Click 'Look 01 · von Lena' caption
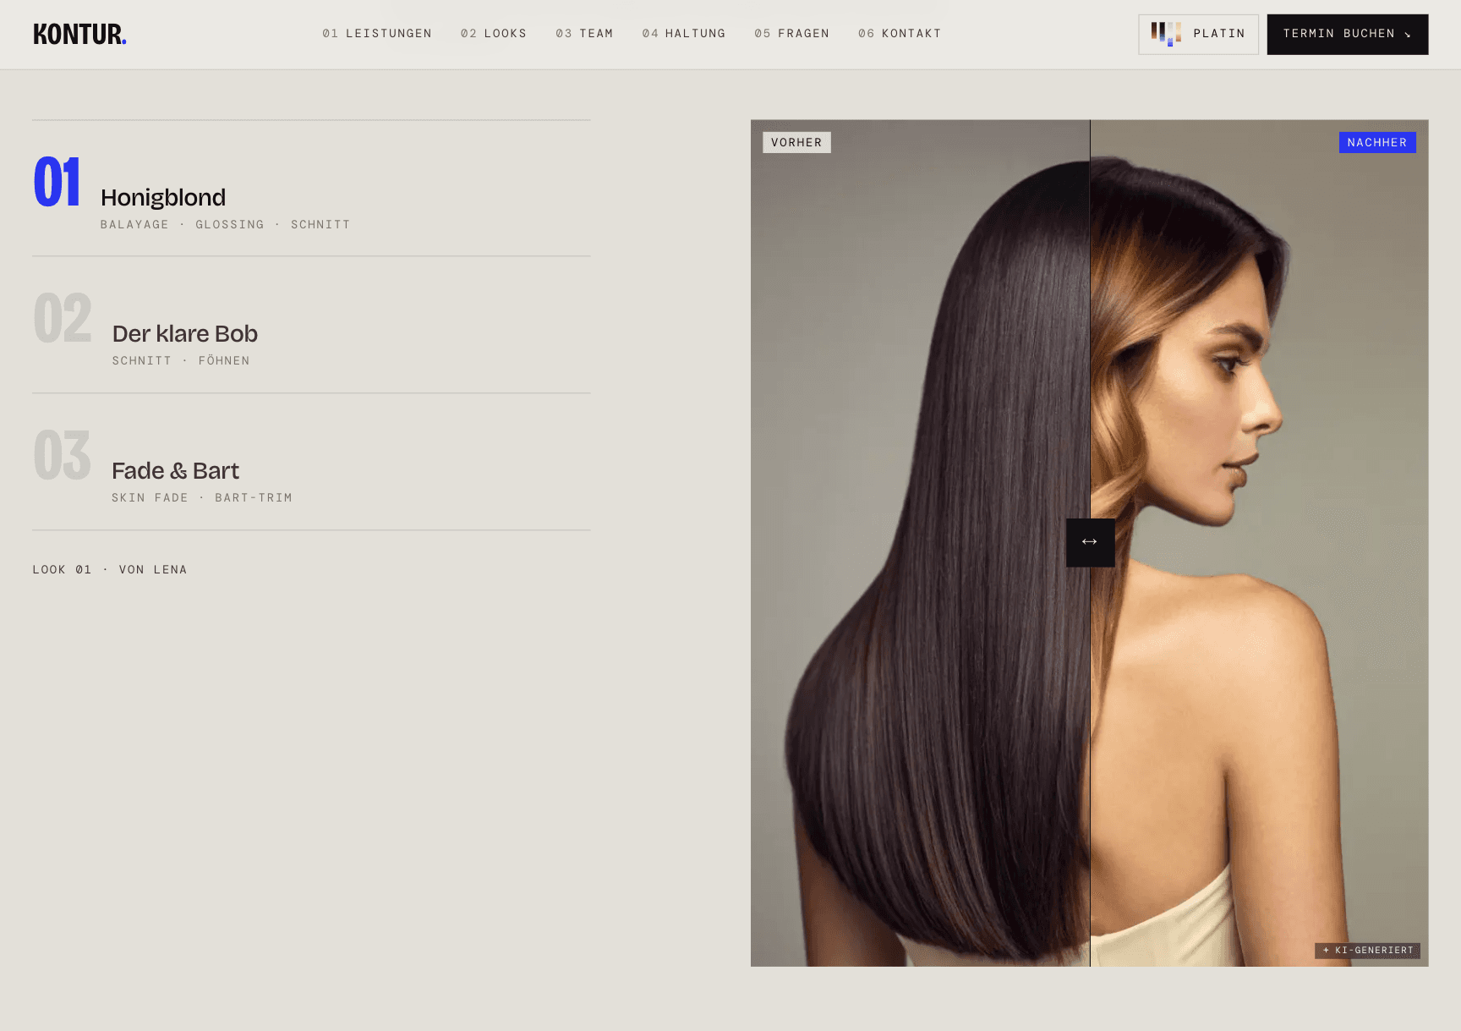1461x1031 pixels. click(x=110, y=570)
